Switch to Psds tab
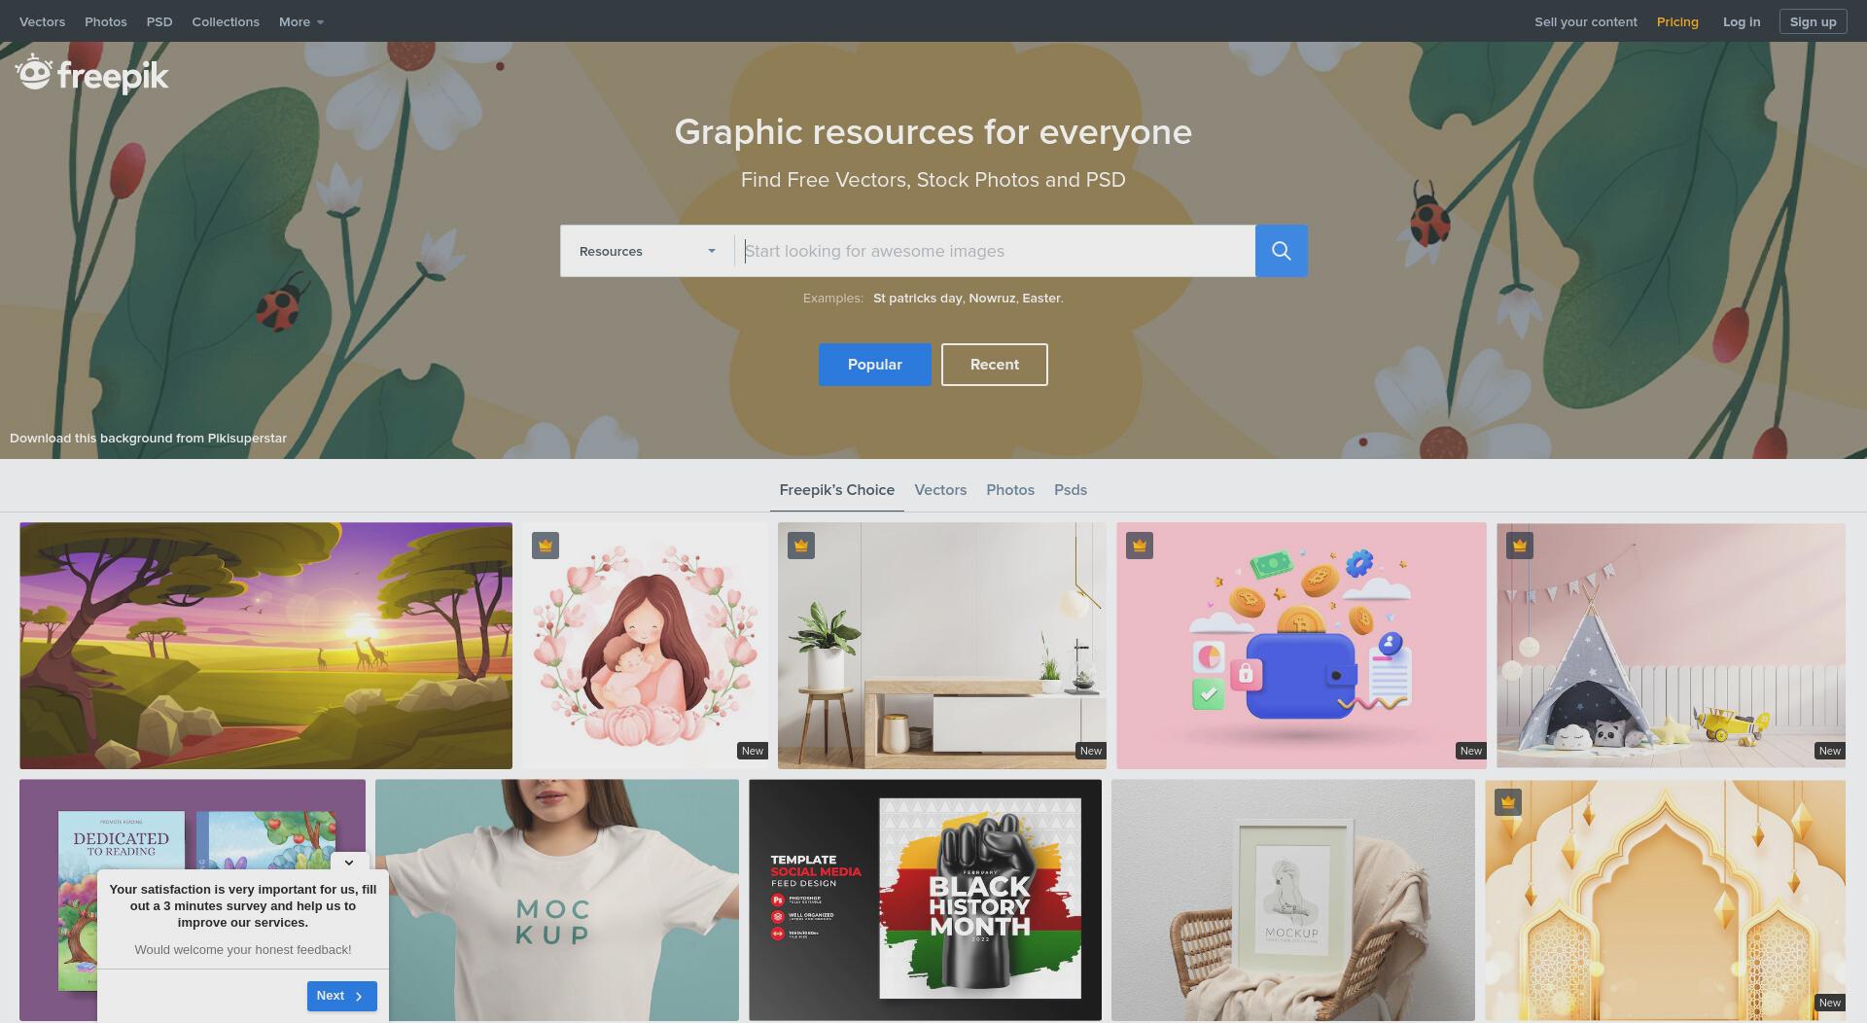 pyautogui.click(x=1071, y=490)
